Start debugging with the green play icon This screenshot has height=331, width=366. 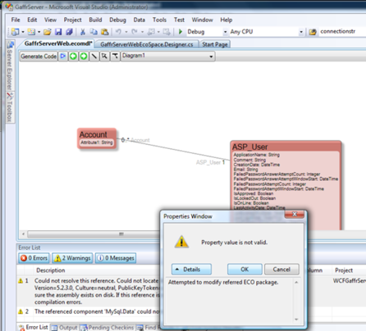[x=181, y=32]
